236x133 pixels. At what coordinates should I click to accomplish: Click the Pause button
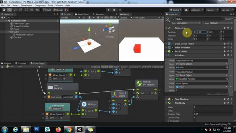pos(114,10)
